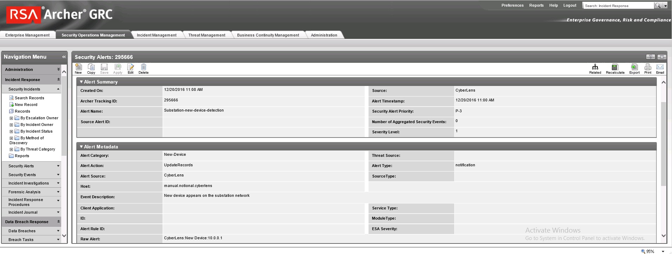Click the Incident Response search field
Screen dimensions: 672x254
618,6
